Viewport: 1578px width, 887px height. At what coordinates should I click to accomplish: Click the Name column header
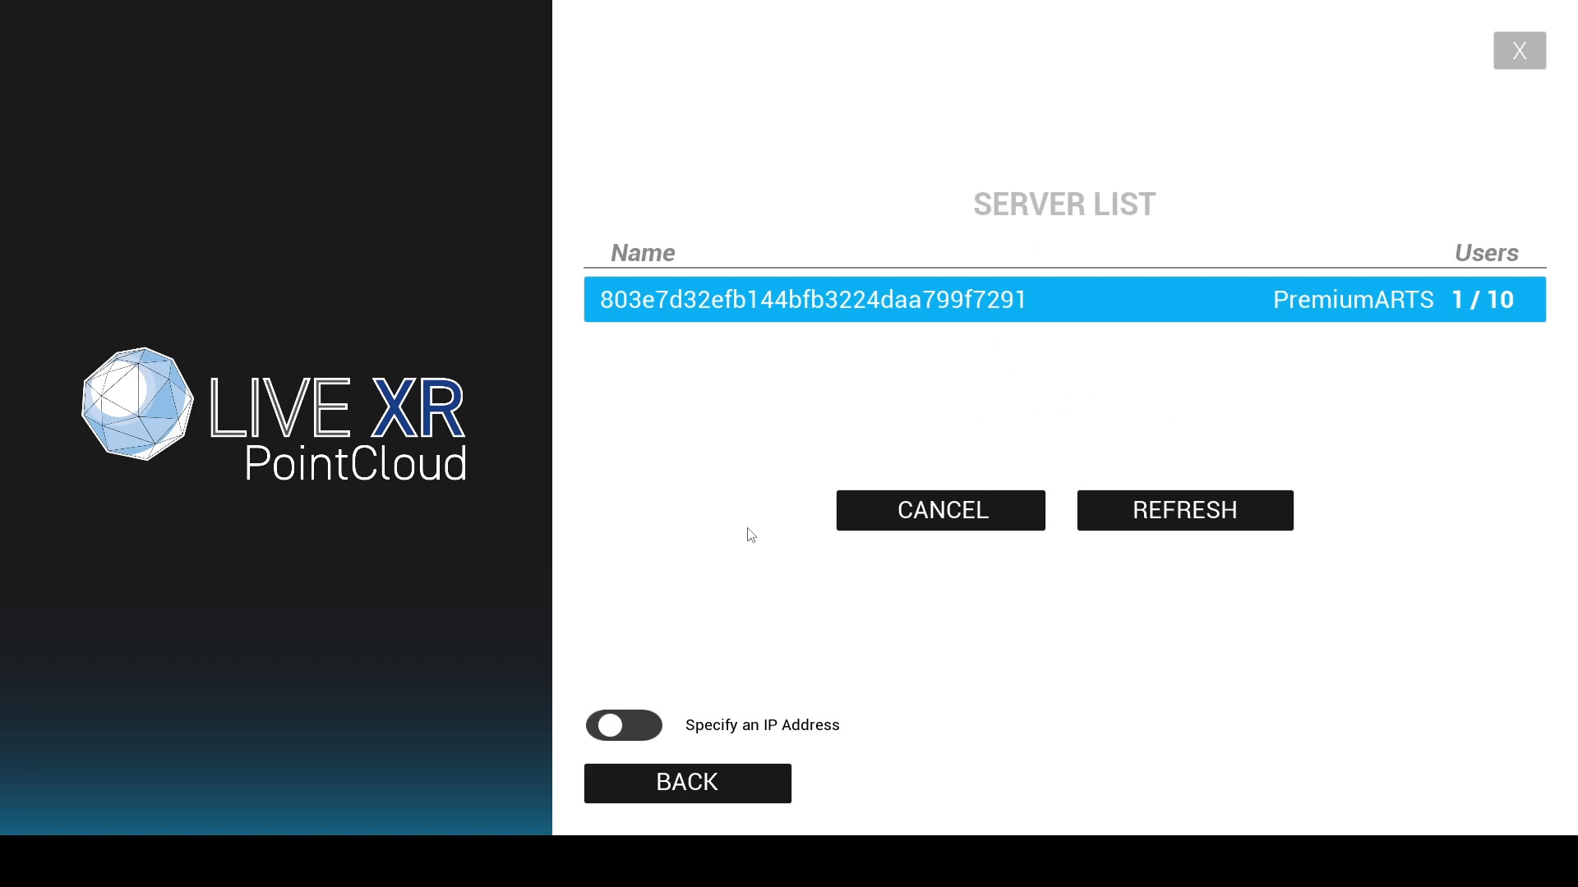click(642, 253)
